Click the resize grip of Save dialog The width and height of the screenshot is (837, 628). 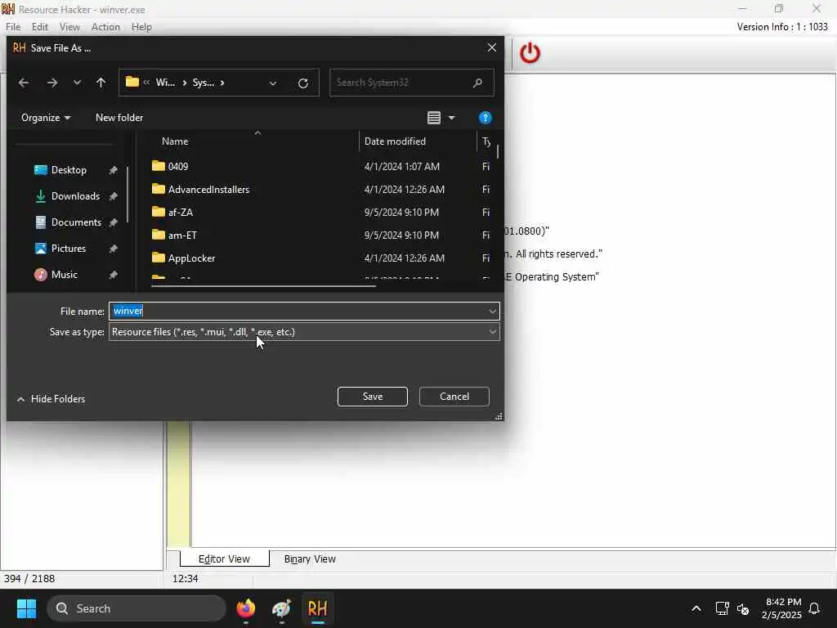(499, 416)
